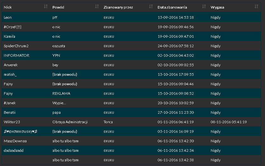The height and width of the screenshot is (166, 265).
Task: Select the nick Benatii
Action: [x=10, y=112]
